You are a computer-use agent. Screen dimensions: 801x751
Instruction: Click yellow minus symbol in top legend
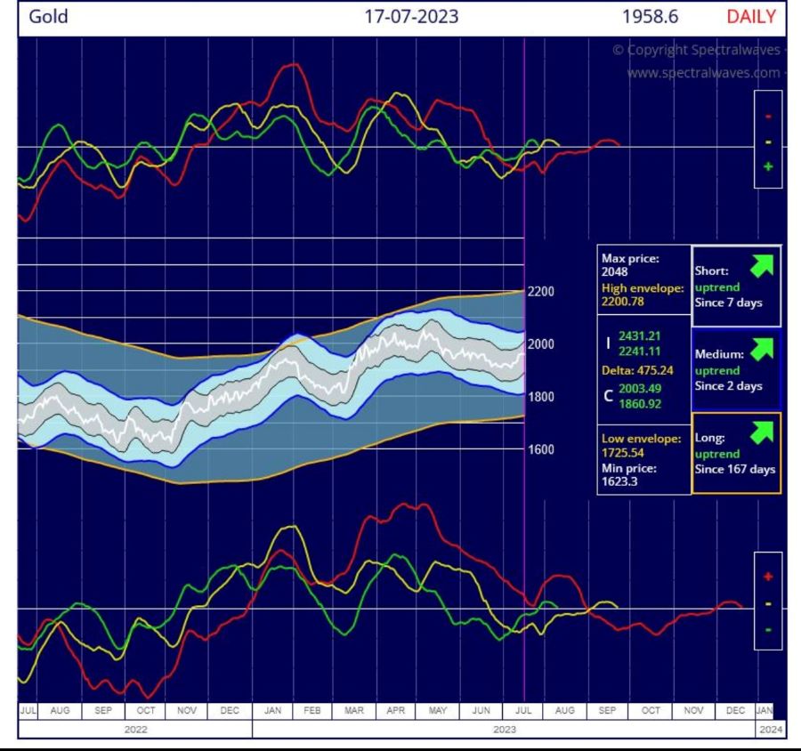768,142
